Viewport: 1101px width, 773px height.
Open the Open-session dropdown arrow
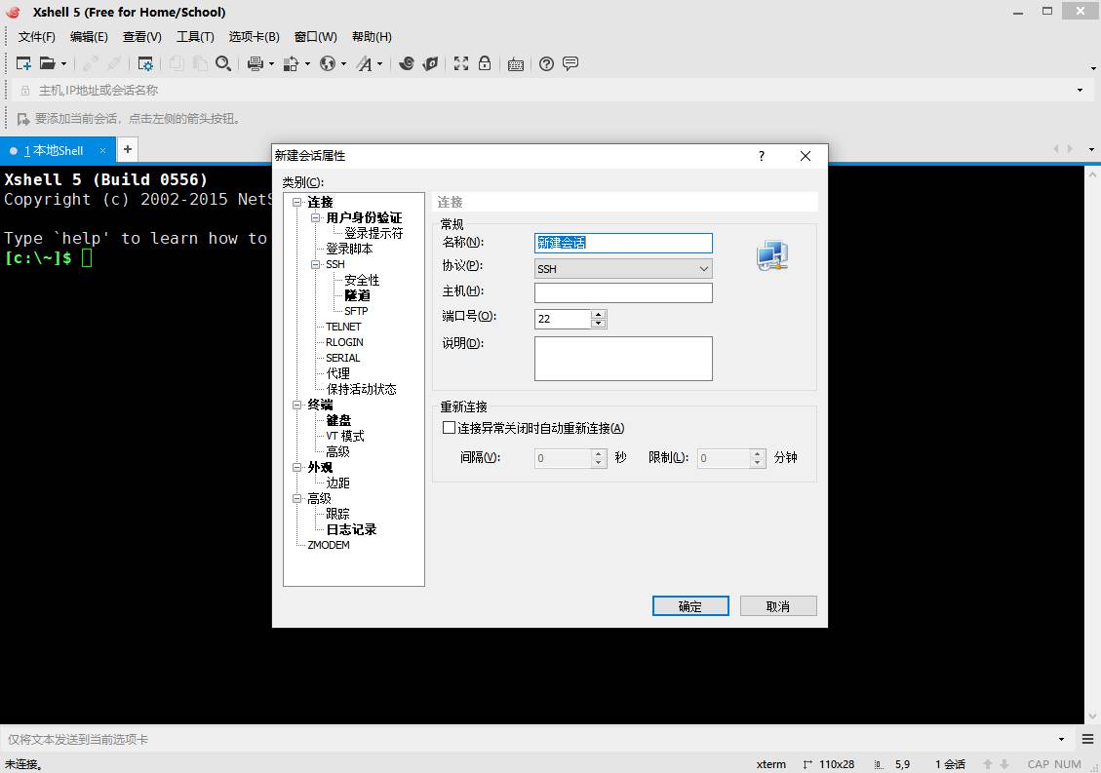click(63, 64)
